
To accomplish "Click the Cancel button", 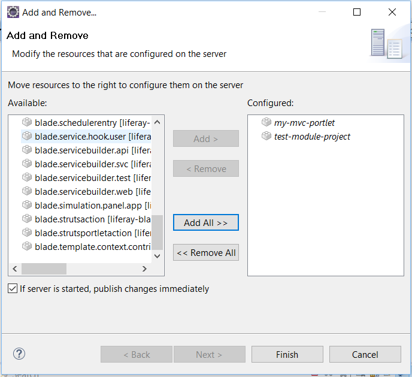I will [365, 354].
